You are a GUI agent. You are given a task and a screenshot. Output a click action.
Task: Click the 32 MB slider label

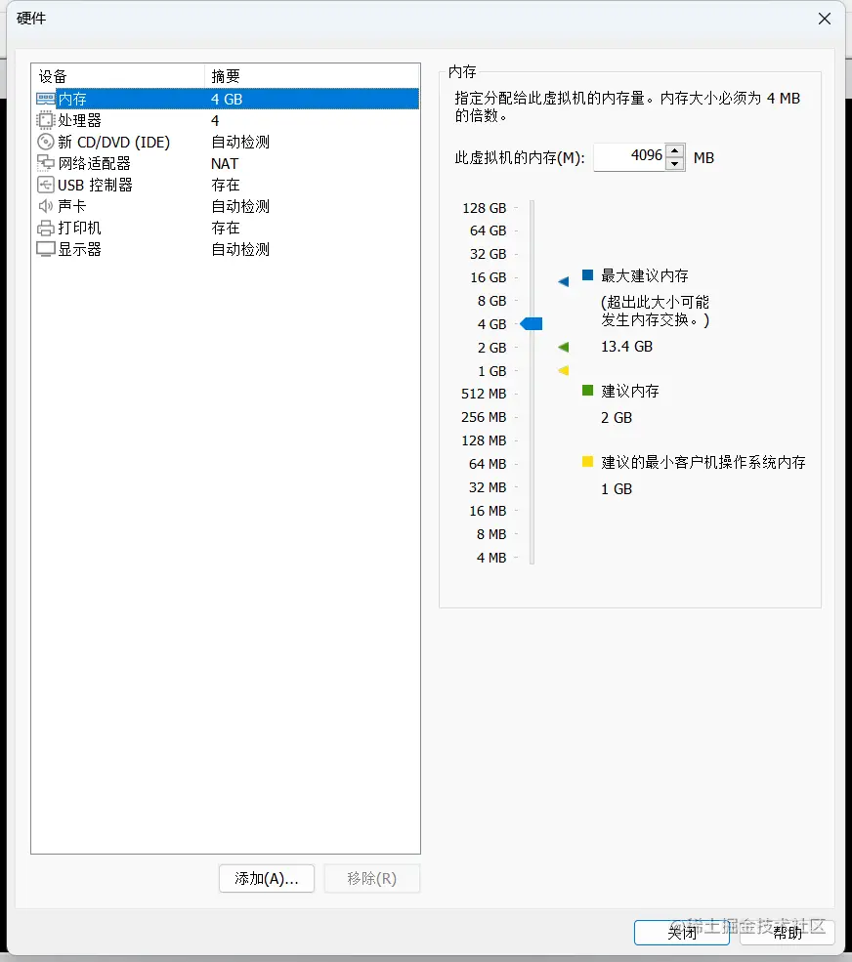pyautogui.click(x=488, y=487)
